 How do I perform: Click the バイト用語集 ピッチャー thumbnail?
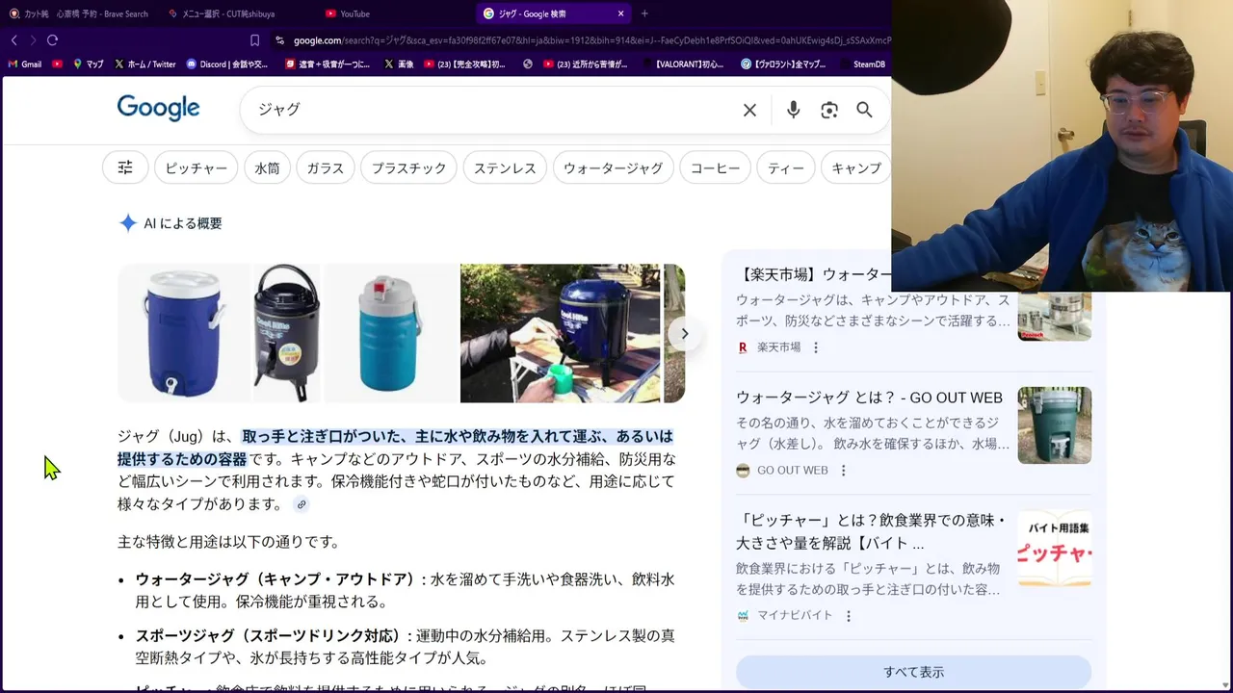(x=1055, y=549)
